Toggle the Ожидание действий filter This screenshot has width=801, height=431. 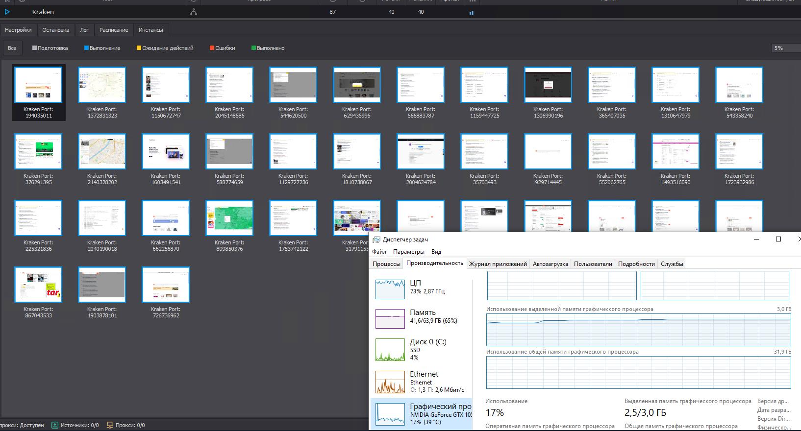165,48
